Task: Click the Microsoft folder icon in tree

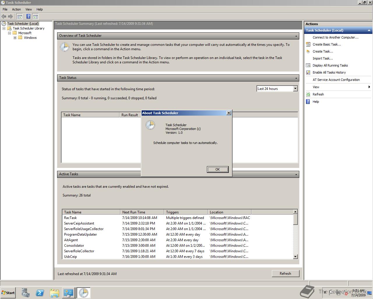Action: click(x=15, y=33)
